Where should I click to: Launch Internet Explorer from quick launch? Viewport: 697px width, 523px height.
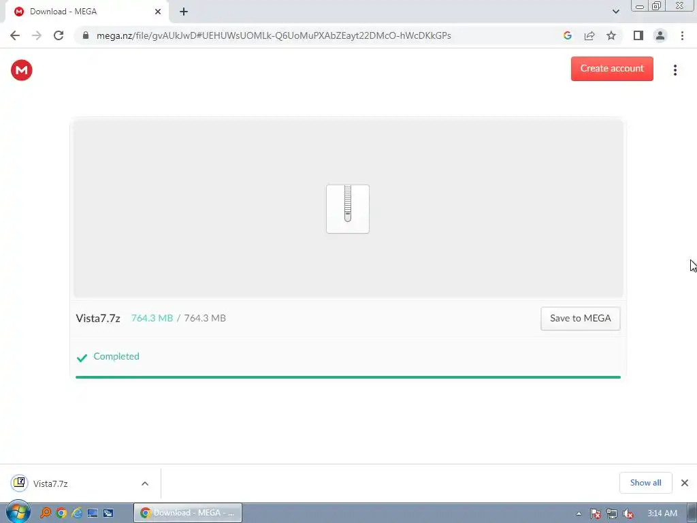pos(77,513)
